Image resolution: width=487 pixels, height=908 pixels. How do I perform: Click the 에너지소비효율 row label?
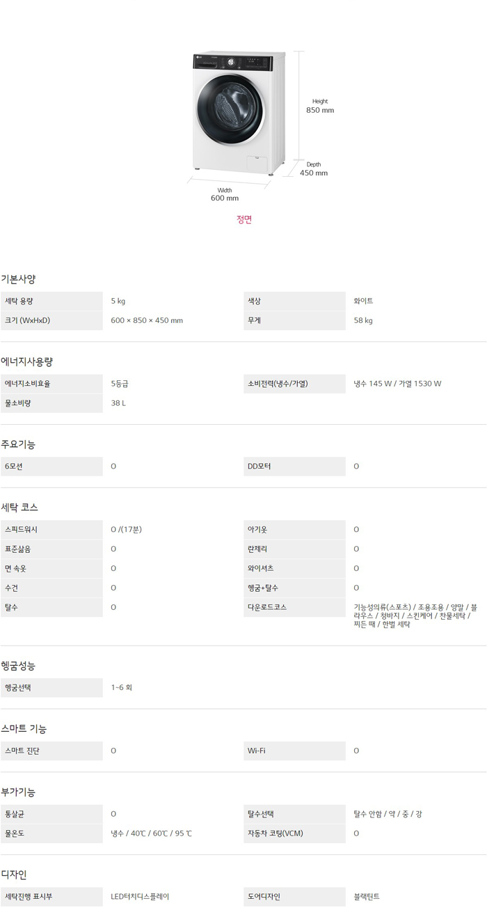click(x=27, y=384)
